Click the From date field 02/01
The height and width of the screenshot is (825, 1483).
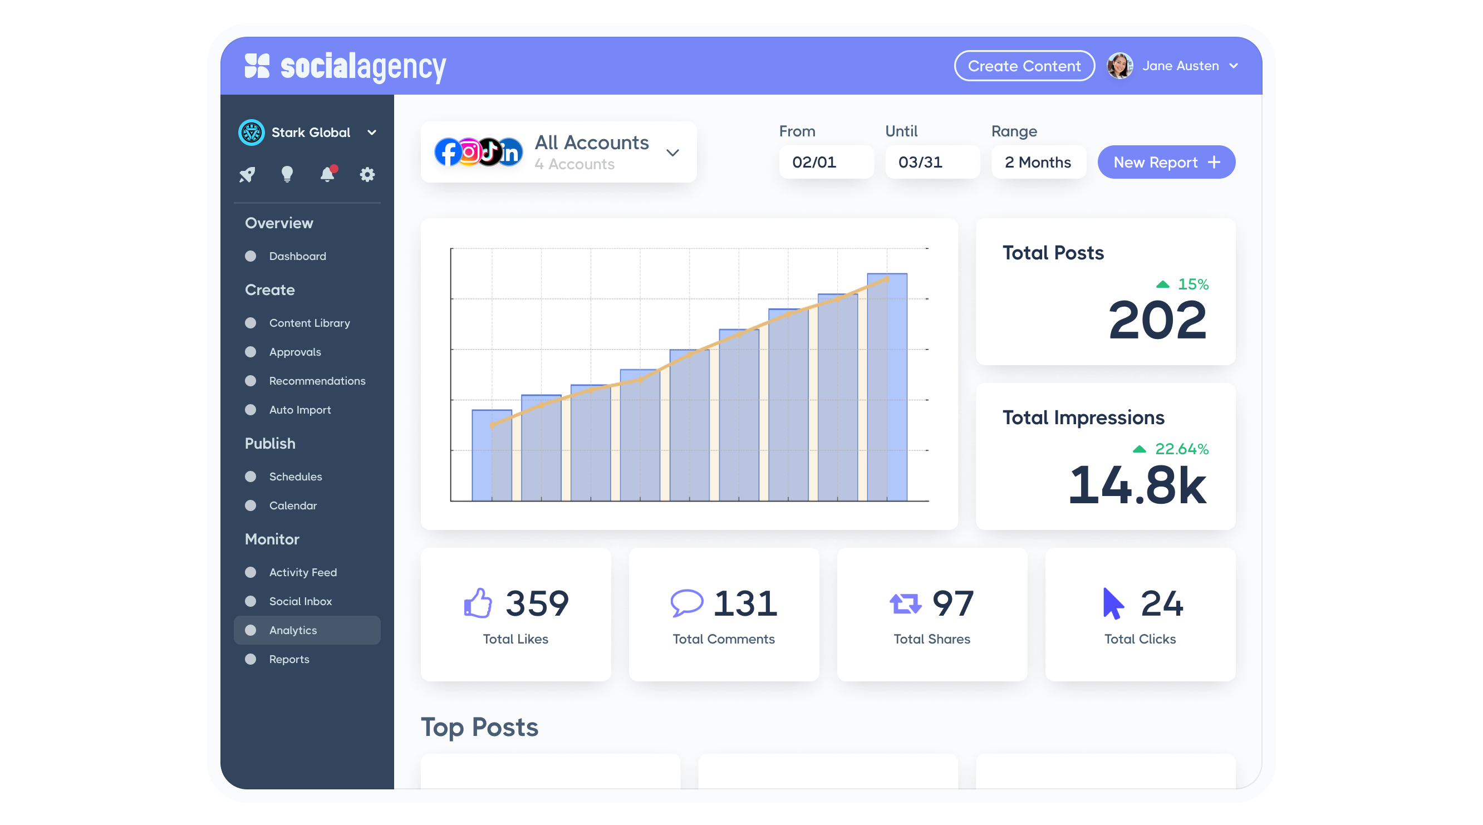click(x=826, y=163)
